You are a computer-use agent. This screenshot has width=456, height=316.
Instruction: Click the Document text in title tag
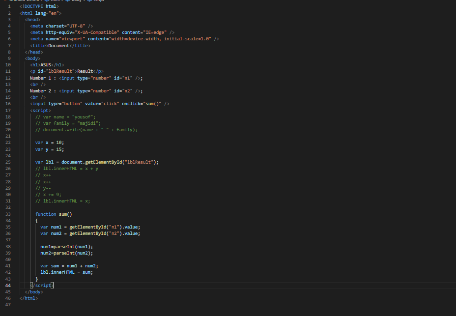pos(58,46)
